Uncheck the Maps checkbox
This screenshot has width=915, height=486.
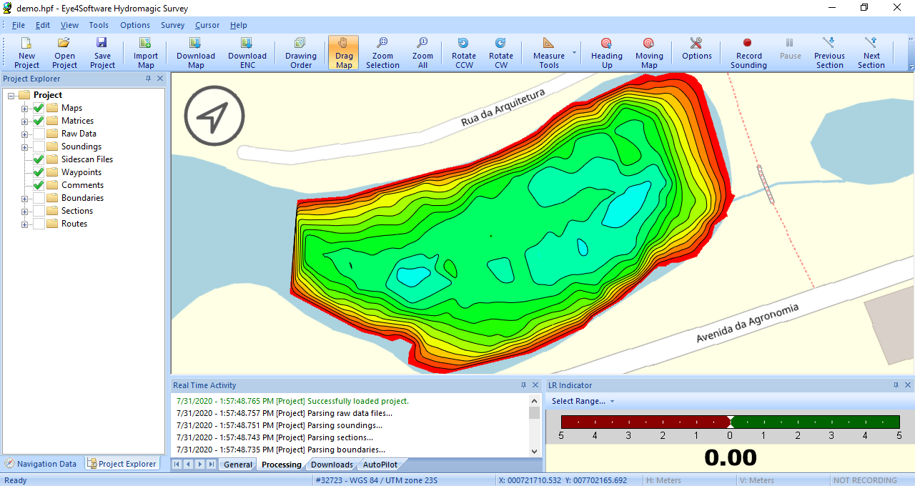pyautogui.click(x=39, y=108)
